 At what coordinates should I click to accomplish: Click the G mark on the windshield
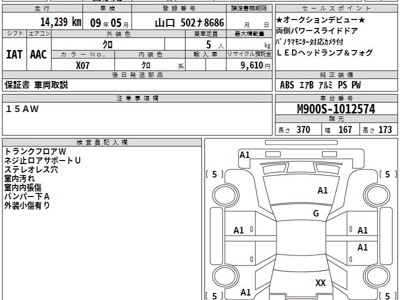point(316,214)
